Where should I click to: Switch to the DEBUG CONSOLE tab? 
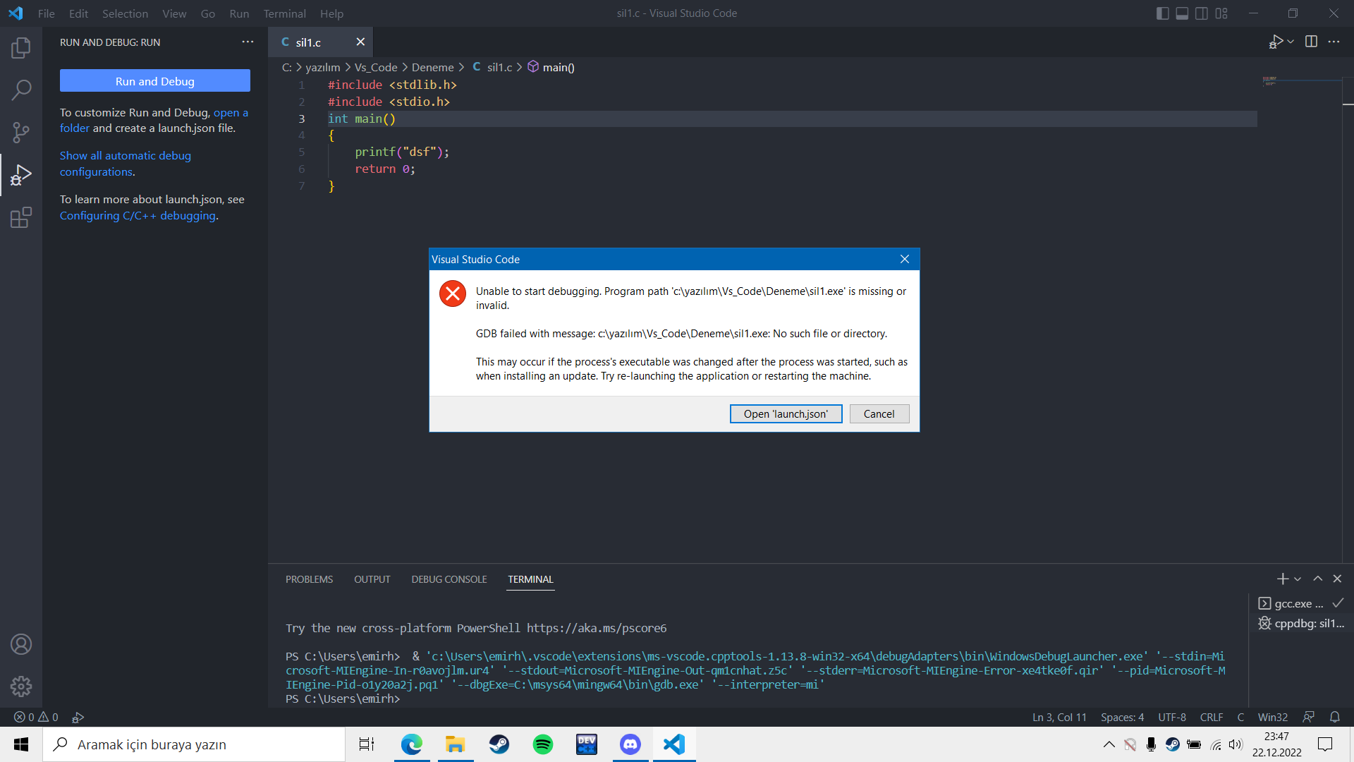(449, 579)
